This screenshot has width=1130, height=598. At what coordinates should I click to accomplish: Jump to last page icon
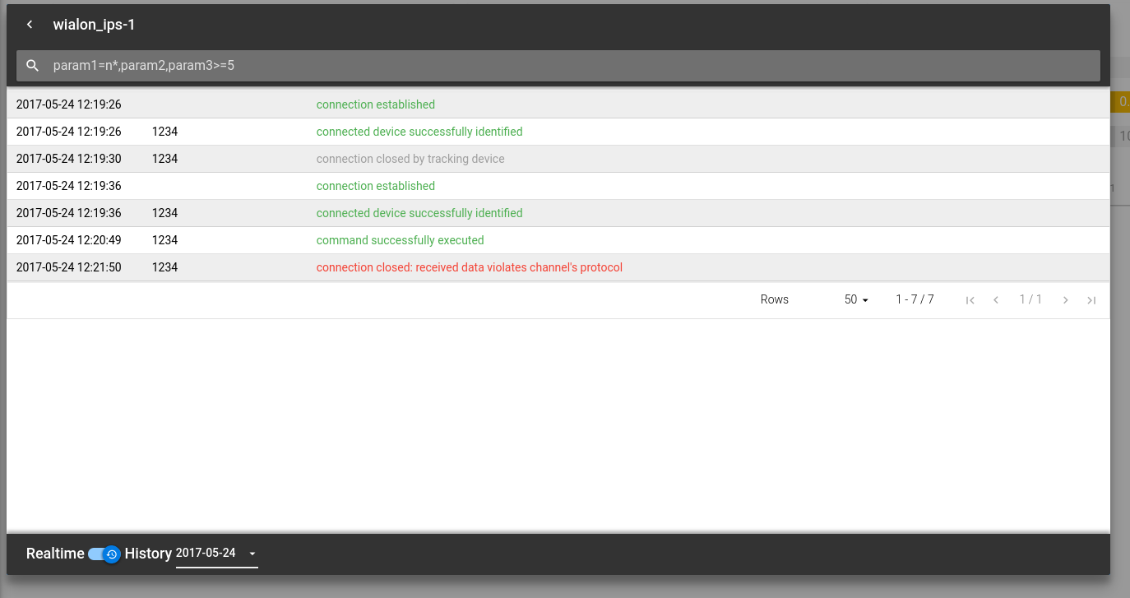click(1091, 300)
